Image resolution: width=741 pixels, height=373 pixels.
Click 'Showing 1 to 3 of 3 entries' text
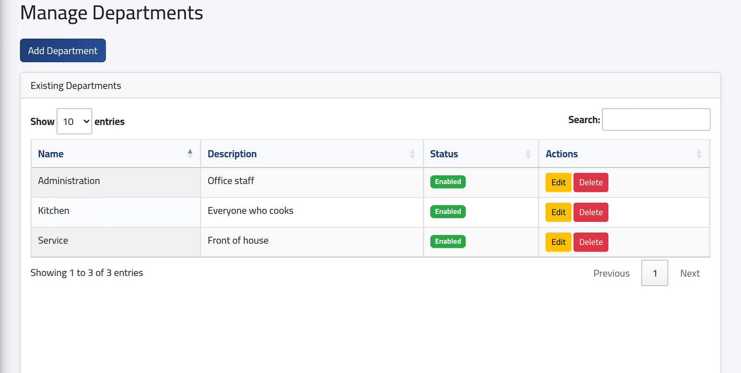pyautogui.click(x=87, y=273)
